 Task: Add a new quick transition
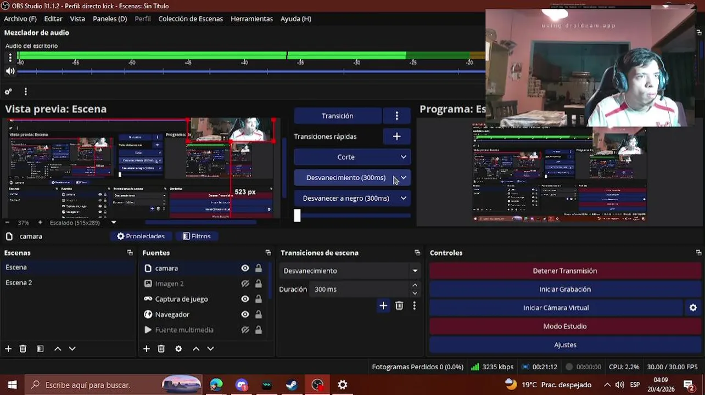(x=397, y=136)
